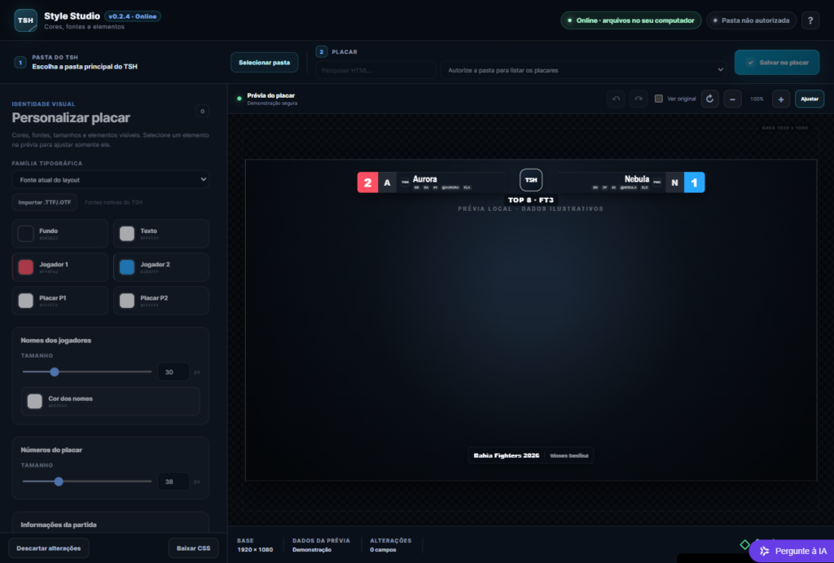Screen dimensions: 834x563
Task: Open the Pergunte à IA assistant
Action: click(792, 551)
